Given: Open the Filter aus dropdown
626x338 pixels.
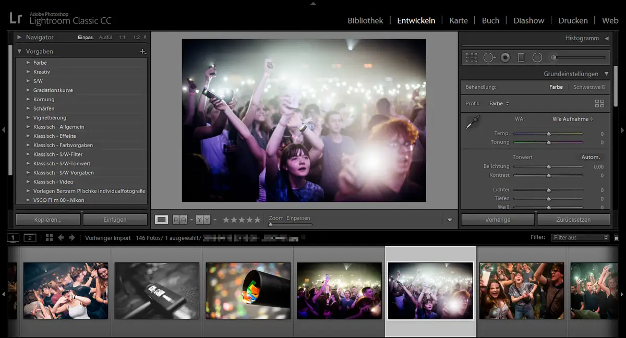Looking at the screenshot, I should 580,238.
